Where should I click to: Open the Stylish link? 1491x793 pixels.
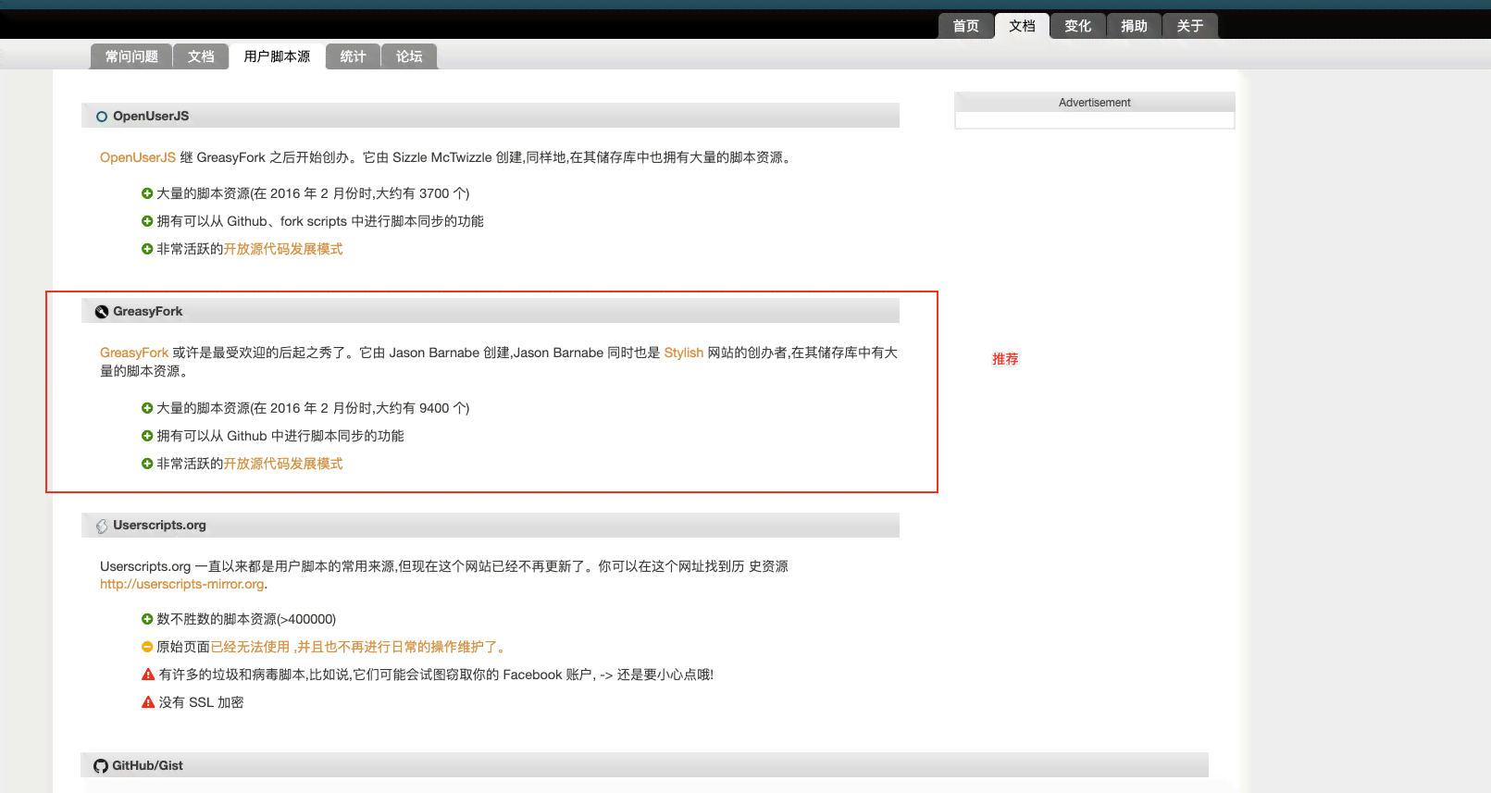[684, 353]
